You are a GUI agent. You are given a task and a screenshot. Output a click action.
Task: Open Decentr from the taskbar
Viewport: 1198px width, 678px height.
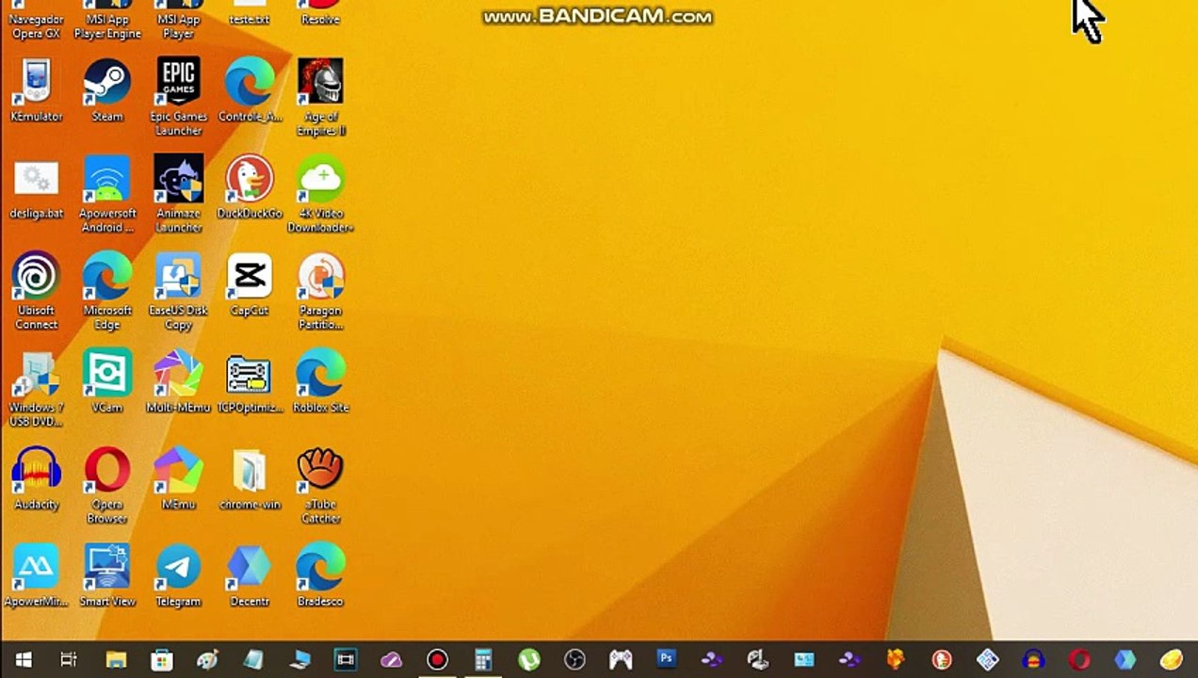pyautogui.click(x=1125, y=660)
